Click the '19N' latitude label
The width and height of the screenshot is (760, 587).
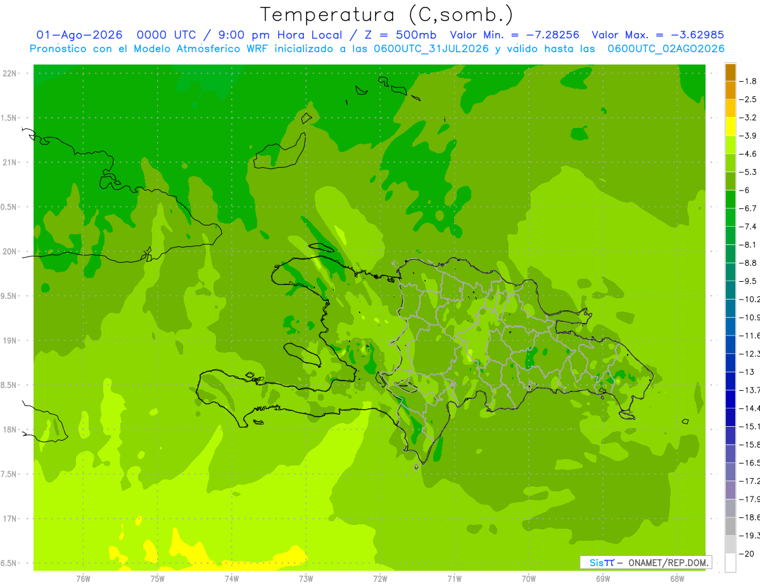(x=11, y=341)
